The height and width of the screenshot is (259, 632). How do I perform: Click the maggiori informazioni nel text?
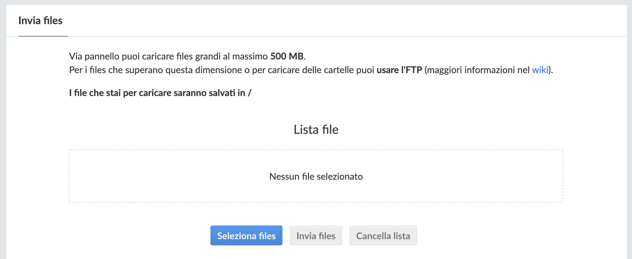(478, 70)
